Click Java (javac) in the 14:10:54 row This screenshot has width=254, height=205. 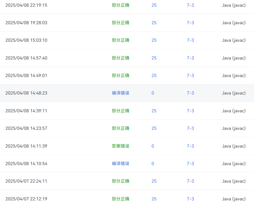coord(234,164)
